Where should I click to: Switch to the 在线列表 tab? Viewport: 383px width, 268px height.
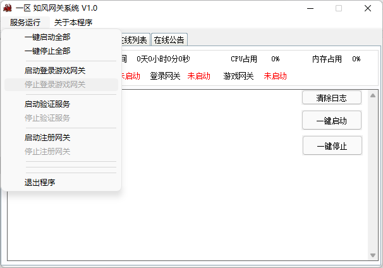(x=135, y=40)
